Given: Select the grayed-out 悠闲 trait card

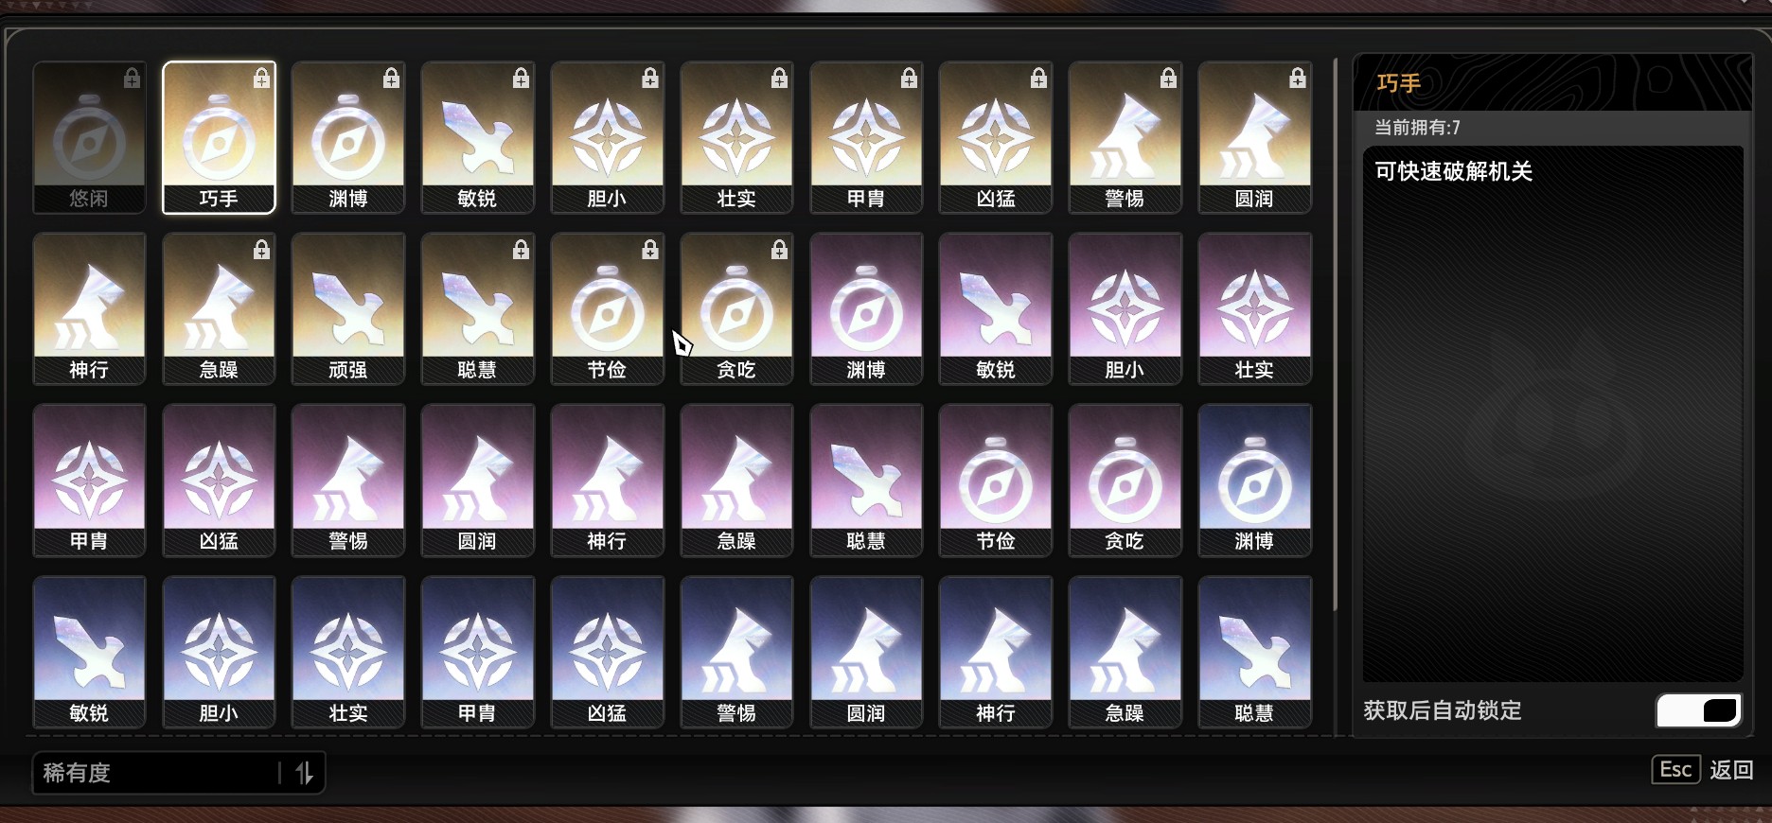Looking at the screenshot, I should tap(89, 137).
